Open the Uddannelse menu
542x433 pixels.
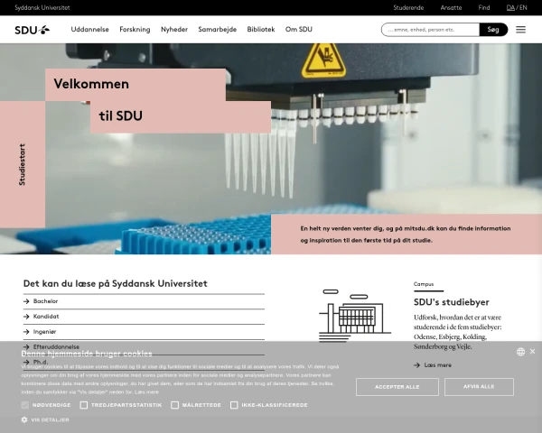coord(89,30)
